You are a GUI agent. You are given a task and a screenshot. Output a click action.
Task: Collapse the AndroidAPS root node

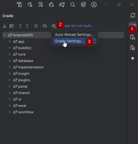[5, 35]
